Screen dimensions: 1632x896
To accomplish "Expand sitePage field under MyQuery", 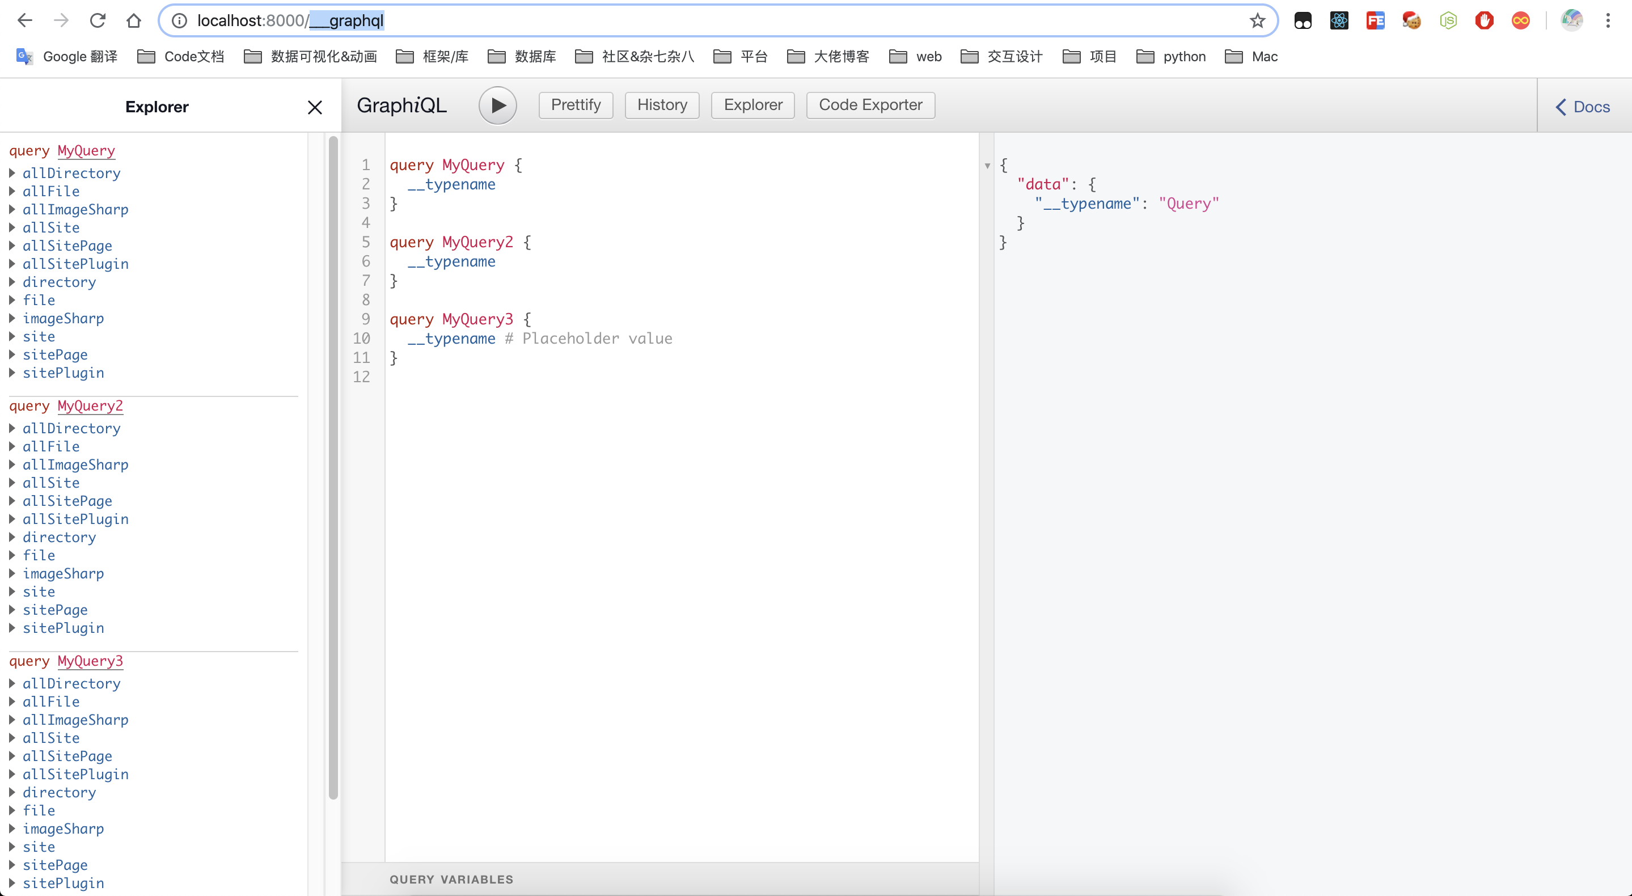I will point(55,354).
